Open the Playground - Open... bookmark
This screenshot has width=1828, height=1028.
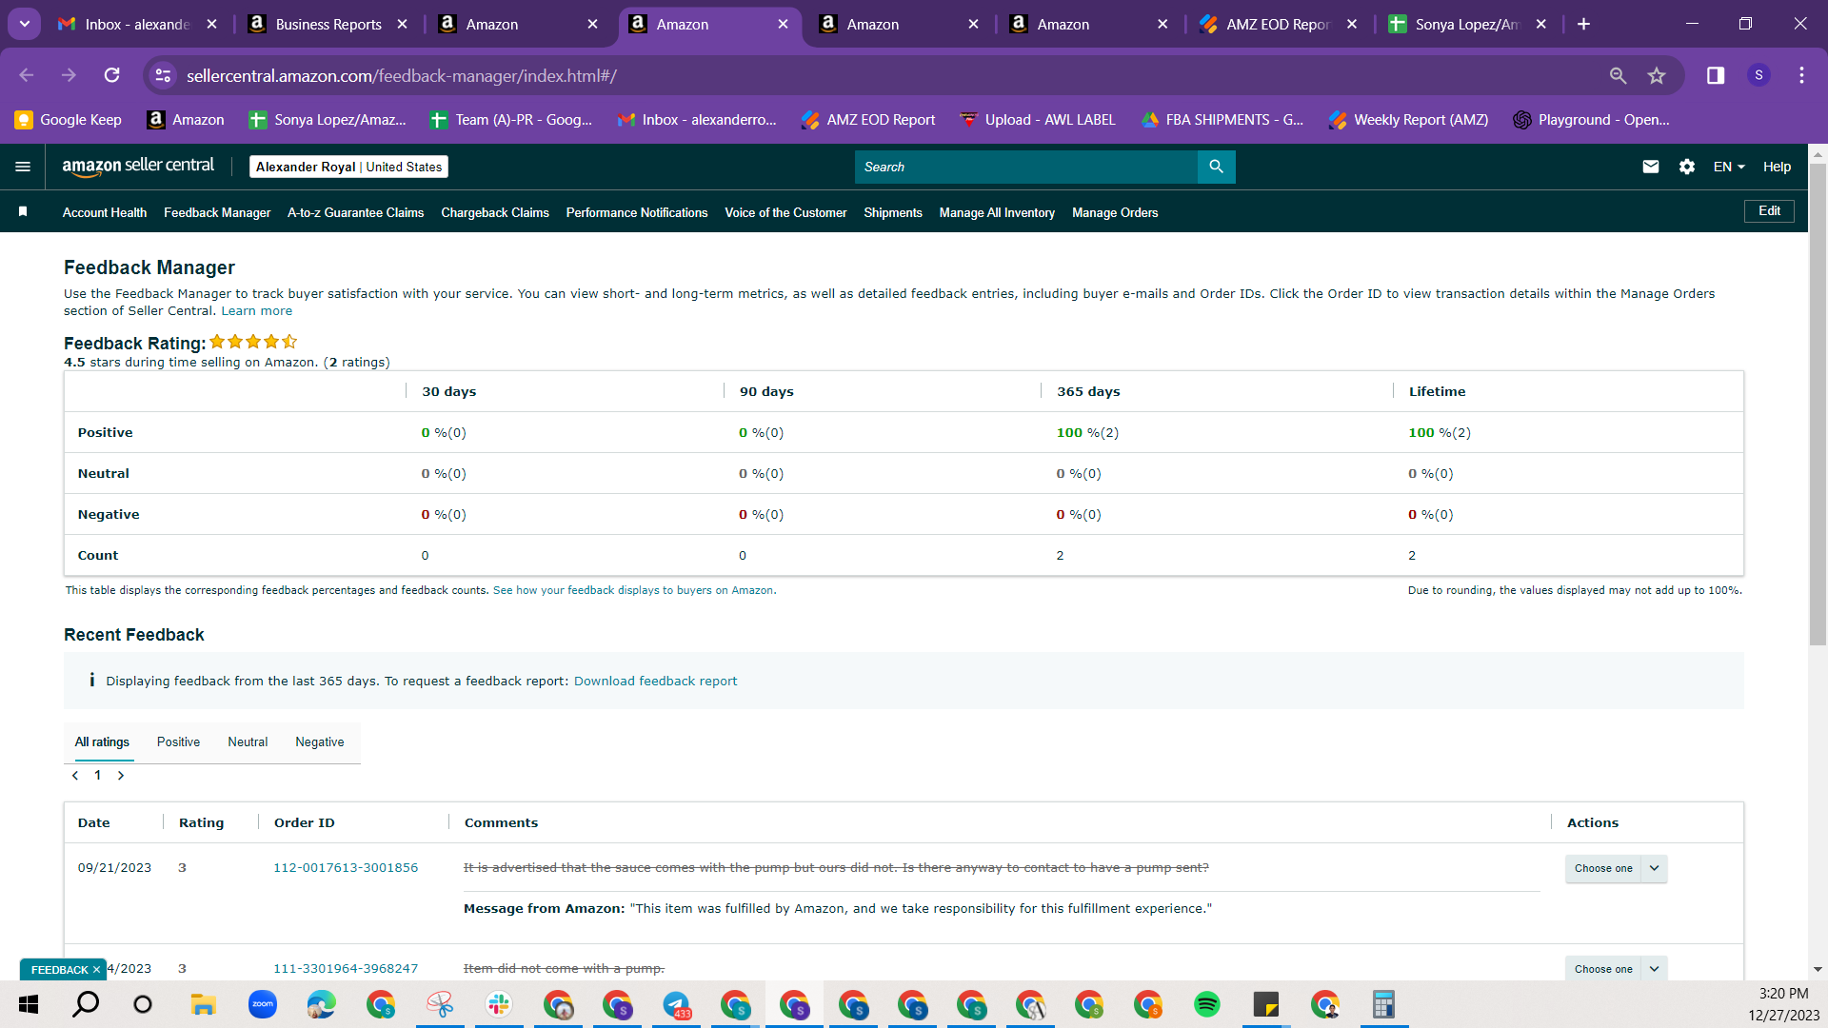click(1592, 120)
